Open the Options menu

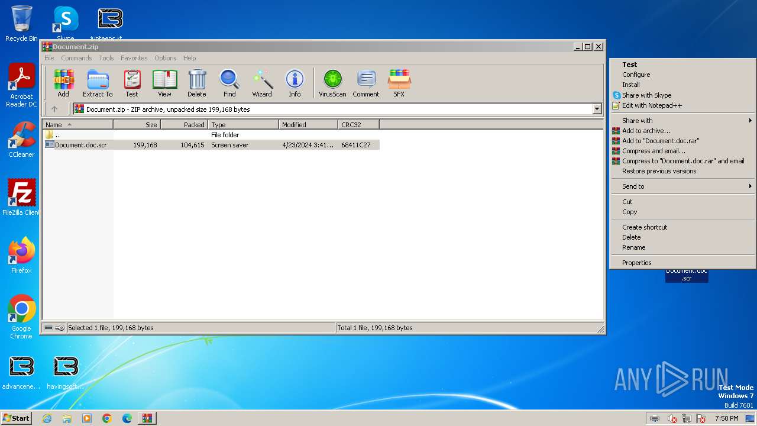166,58
